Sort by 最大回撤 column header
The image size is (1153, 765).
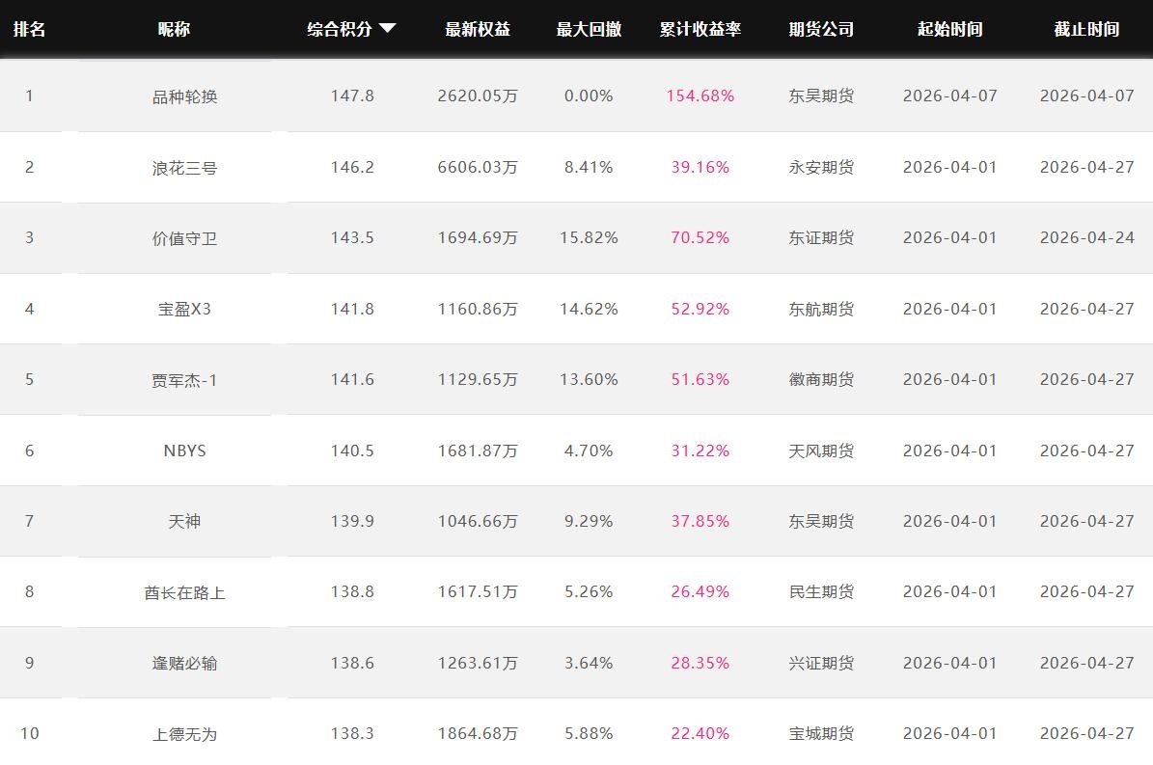click(x=589, y=29)
